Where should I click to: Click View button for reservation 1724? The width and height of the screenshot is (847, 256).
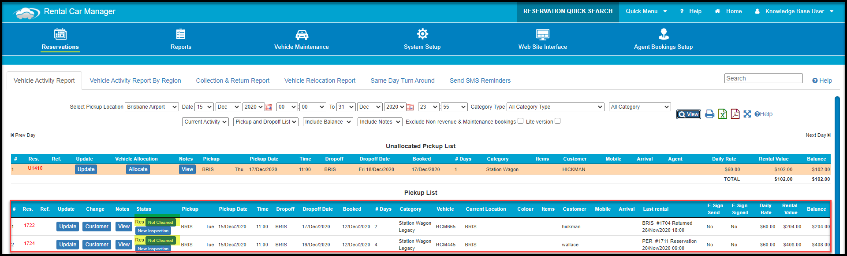click(x=124, y=245)
